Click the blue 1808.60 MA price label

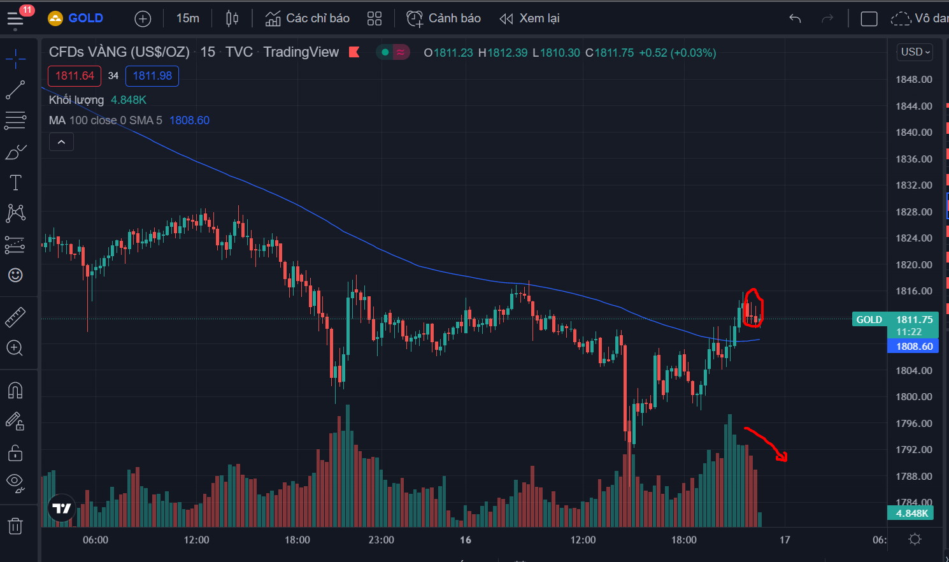913,347
